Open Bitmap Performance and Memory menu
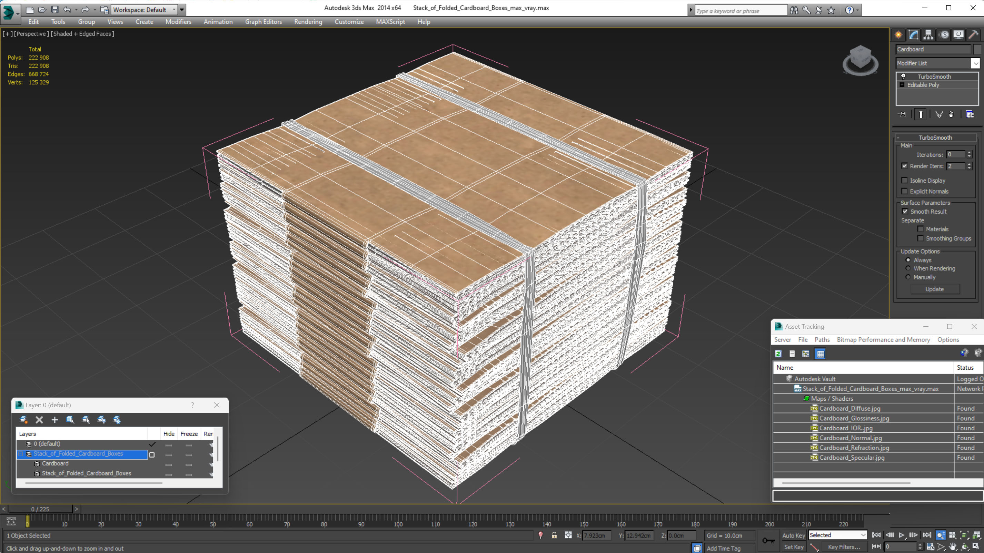The width and height of the screenshot is (984, 553). click(x=883, y=340)
